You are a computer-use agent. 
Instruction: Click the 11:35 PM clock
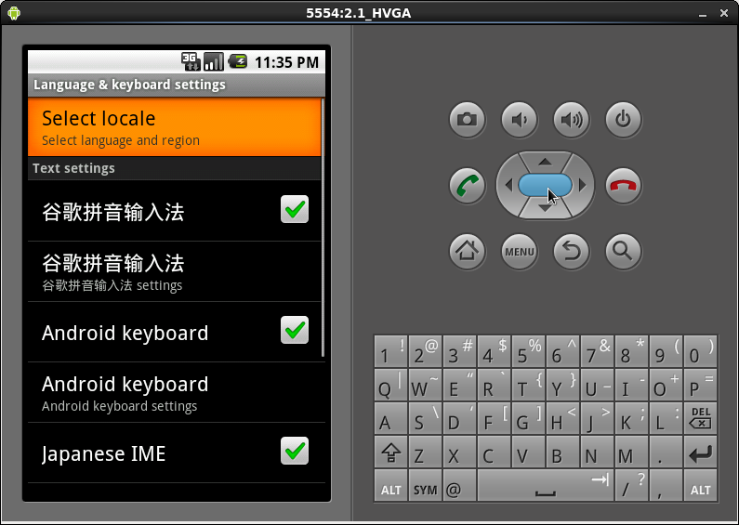286,62
